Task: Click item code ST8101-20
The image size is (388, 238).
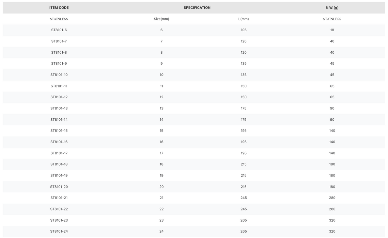Action: (x=59, y=187)
